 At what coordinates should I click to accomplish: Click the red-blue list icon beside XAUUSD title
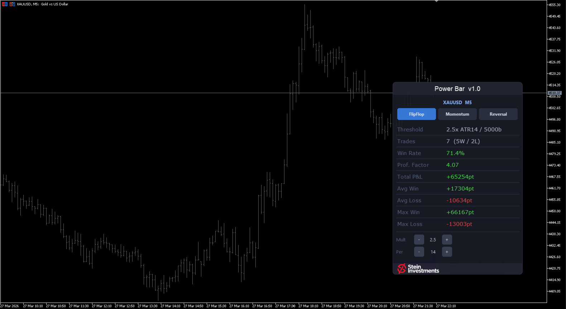point(5,4)
